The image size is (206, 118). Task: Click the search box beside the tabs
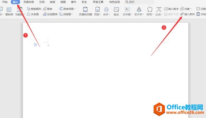click(139, 2)
